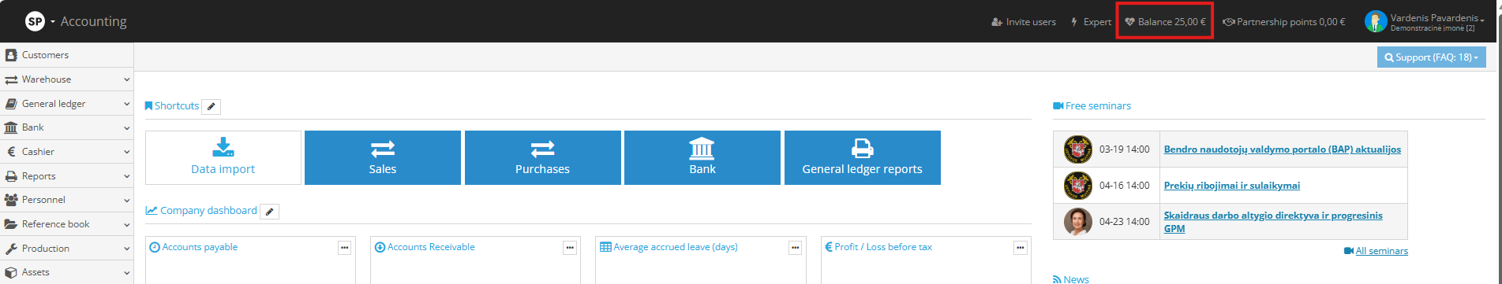The height and width of the screenshot is (284, 1502).
Task: Open Skaidraus darbo altygio direktyva seminar
Action: pyautogui.click(x=1273, y=222)
